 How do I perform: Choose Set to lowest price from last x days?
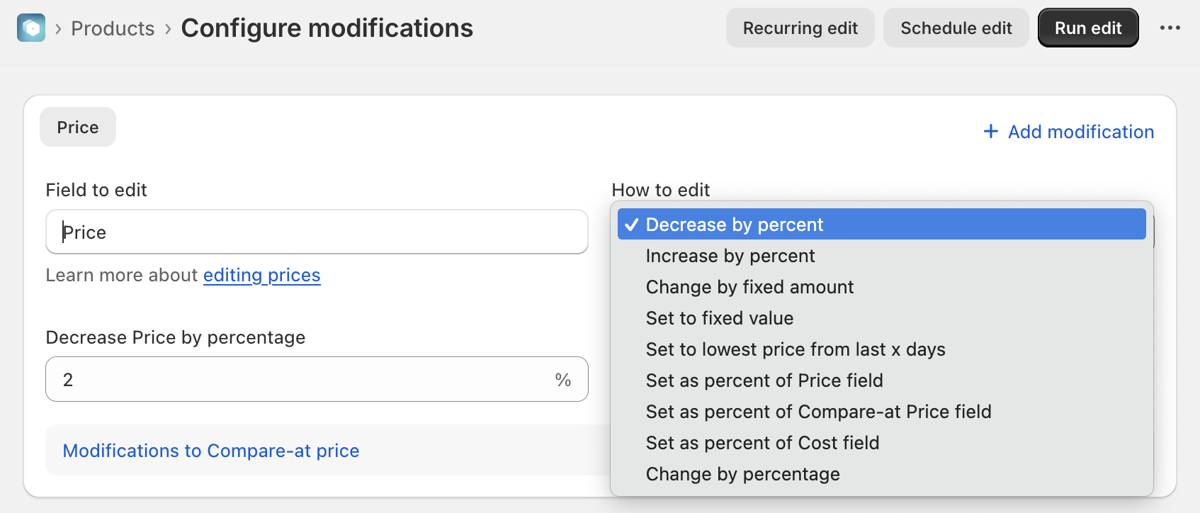(x=795, y=349)
